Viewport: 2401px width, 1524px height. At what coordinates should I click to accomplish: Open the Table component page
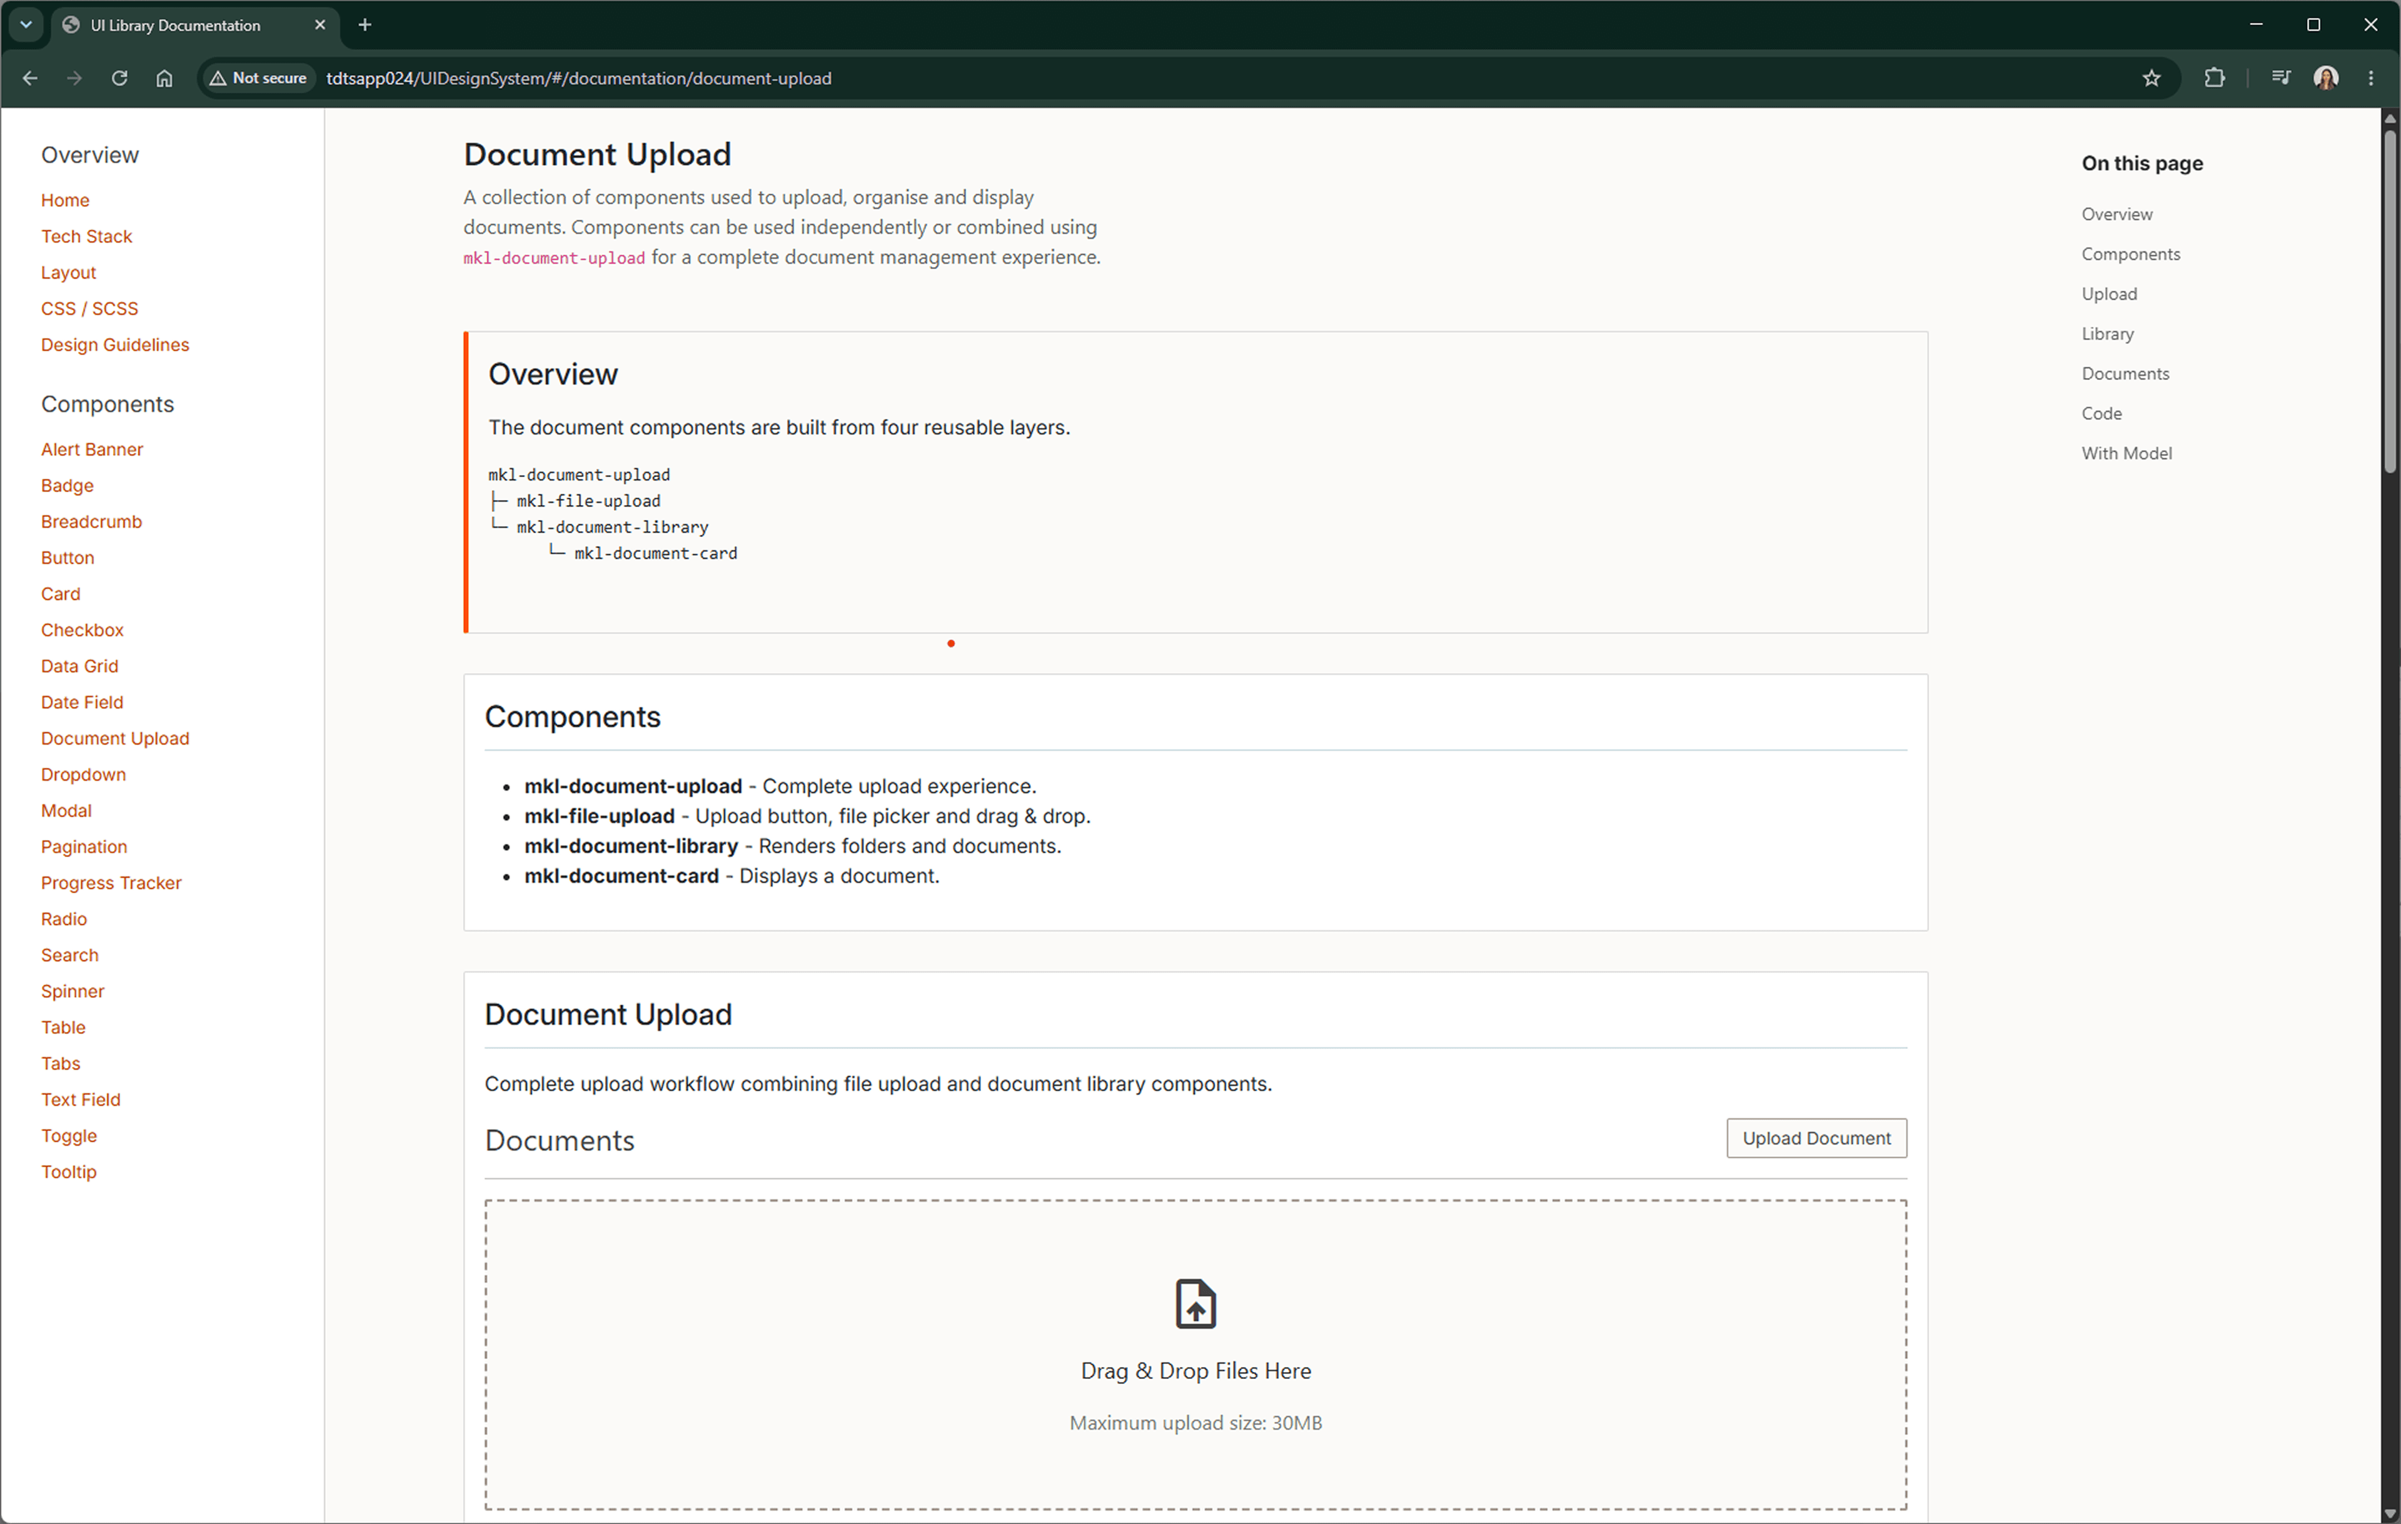tap(63, 1028)
